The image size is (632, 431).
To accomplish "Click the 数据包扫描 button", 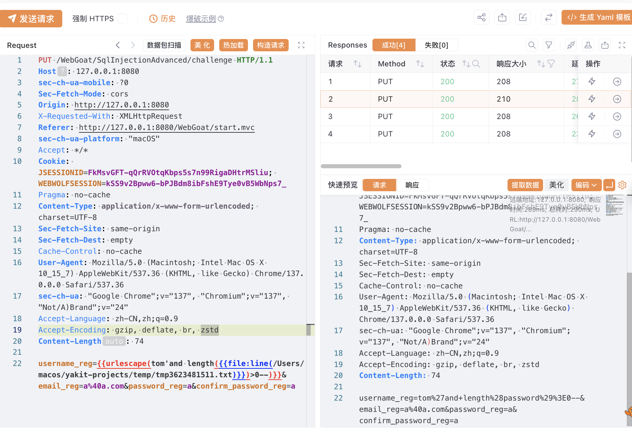I will pyautogui.click(x=164, y=45).
